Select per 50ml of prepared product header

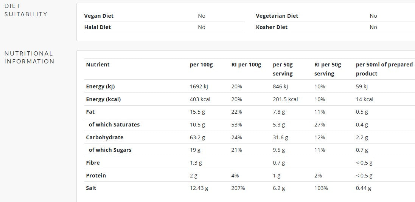pyautogui.click(x=384, y=69)
